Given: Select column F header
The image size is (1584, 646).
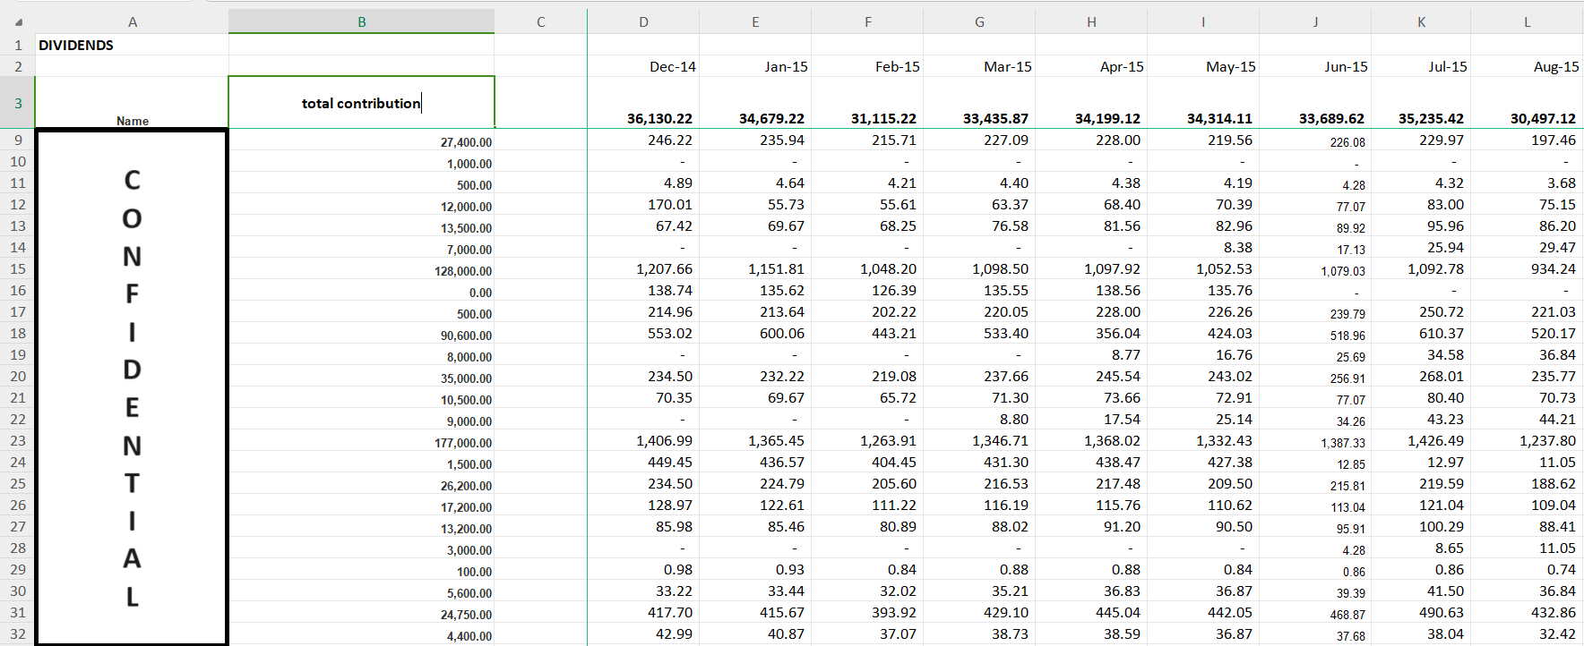Looking at the screenshot, I should click(867, 21).
